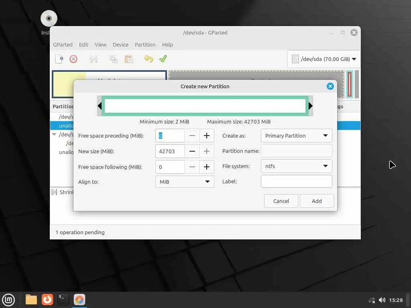The image size is (411, 308).
Task: Focus New size input field showing 42703
Action: (x=170, y=151)
